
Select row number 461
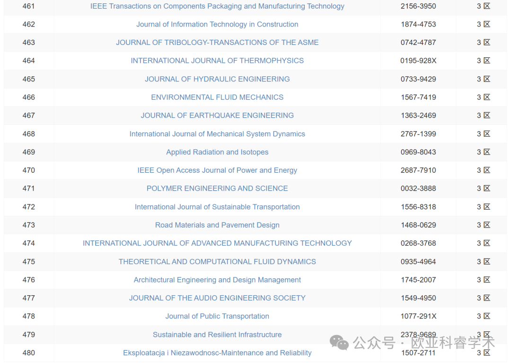[29, 6]
